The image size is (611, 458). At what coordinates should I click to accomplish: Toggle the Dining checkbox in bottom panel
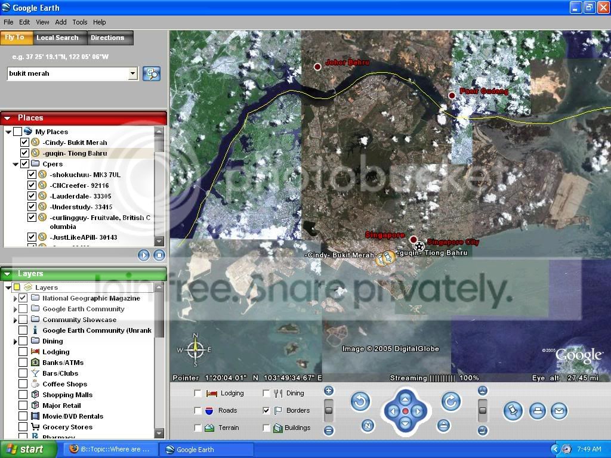point(266,394)
